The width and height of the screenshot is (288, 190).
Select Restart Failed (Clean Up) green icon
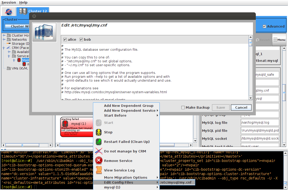click(x=99, y=142)
